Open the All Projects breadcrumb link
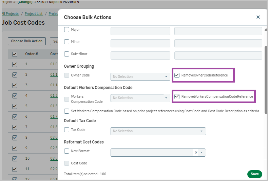Screen dimensions: 268x181 [x=10, y=14]
